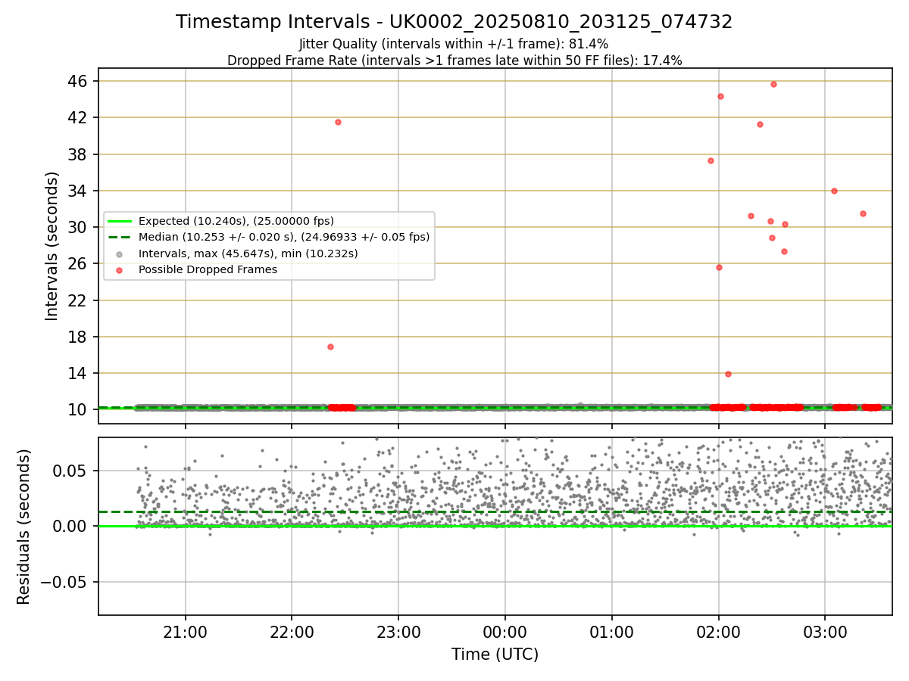The width and height of the screenshot is (909, 681).
Task: Click the dashed green line sample in legend
Action: click(x=120, y=237)
